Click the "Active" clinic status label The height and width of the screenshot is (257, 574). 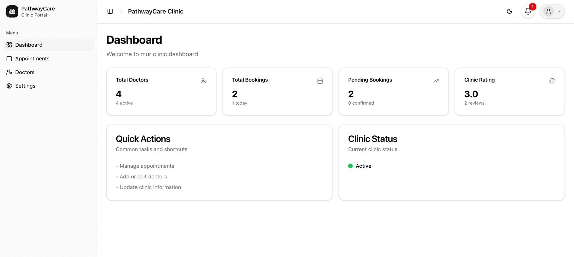pos(364,166)
